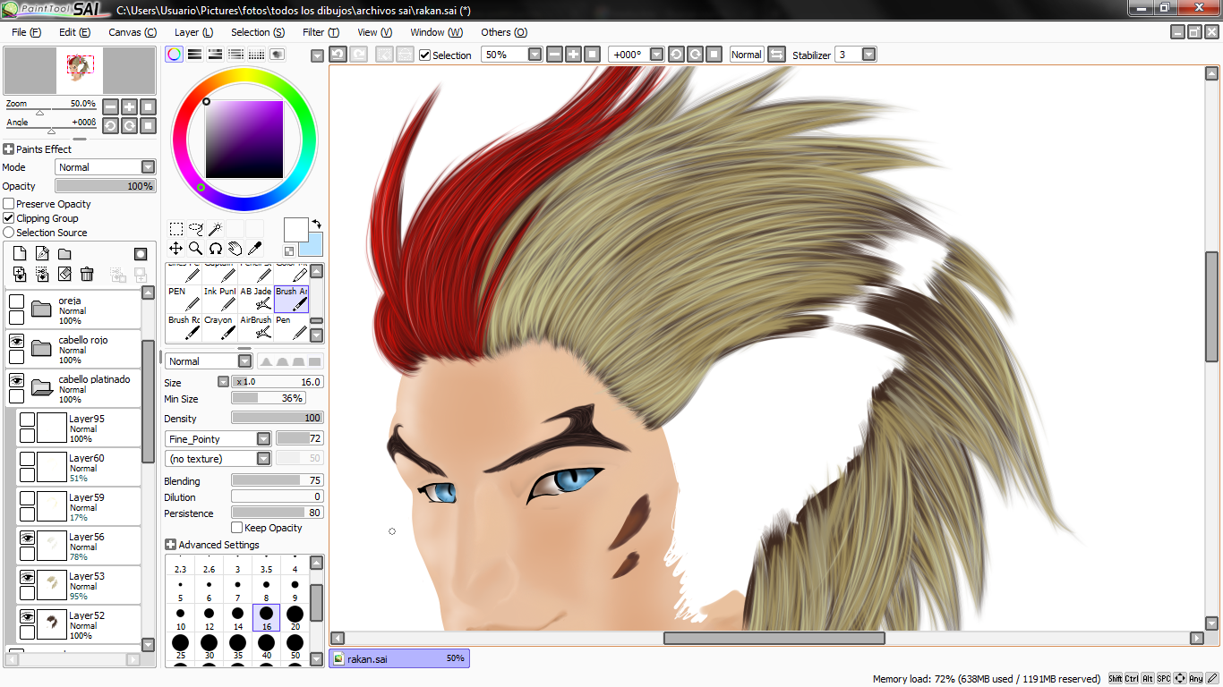Screen dimensions: 1223x687
Task: Create a new linework layer
Action: [x=42, y=254]
